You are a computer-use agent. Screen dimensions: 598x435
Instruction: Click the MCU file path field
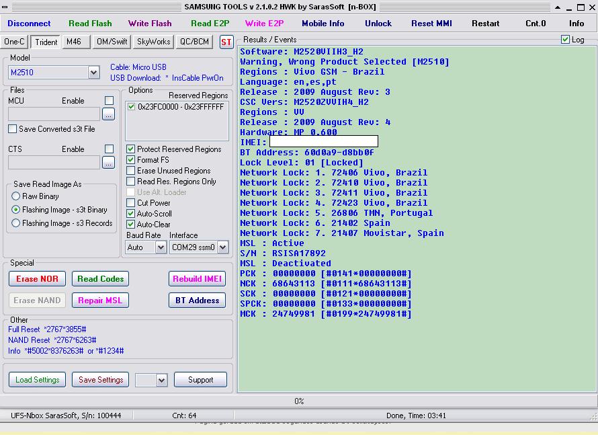pyautogui.click(x=54, y=114)
